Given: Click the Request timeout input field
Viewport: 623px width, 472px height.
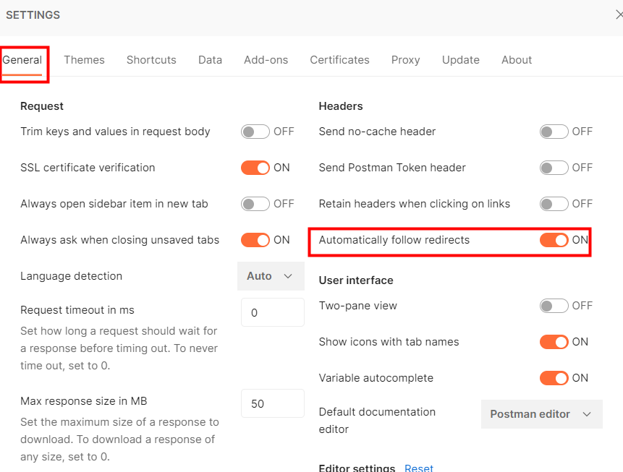Looking at the screenshot, I should point(272,313).
